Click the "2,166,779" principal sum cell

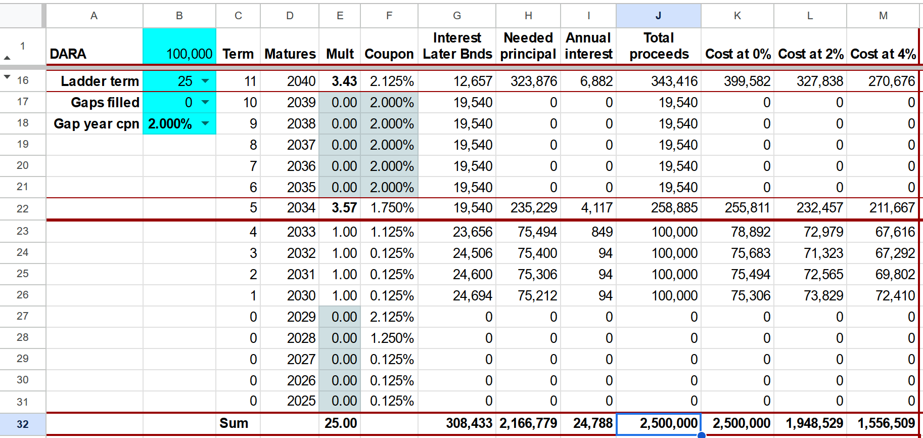(x=528, y=424)
